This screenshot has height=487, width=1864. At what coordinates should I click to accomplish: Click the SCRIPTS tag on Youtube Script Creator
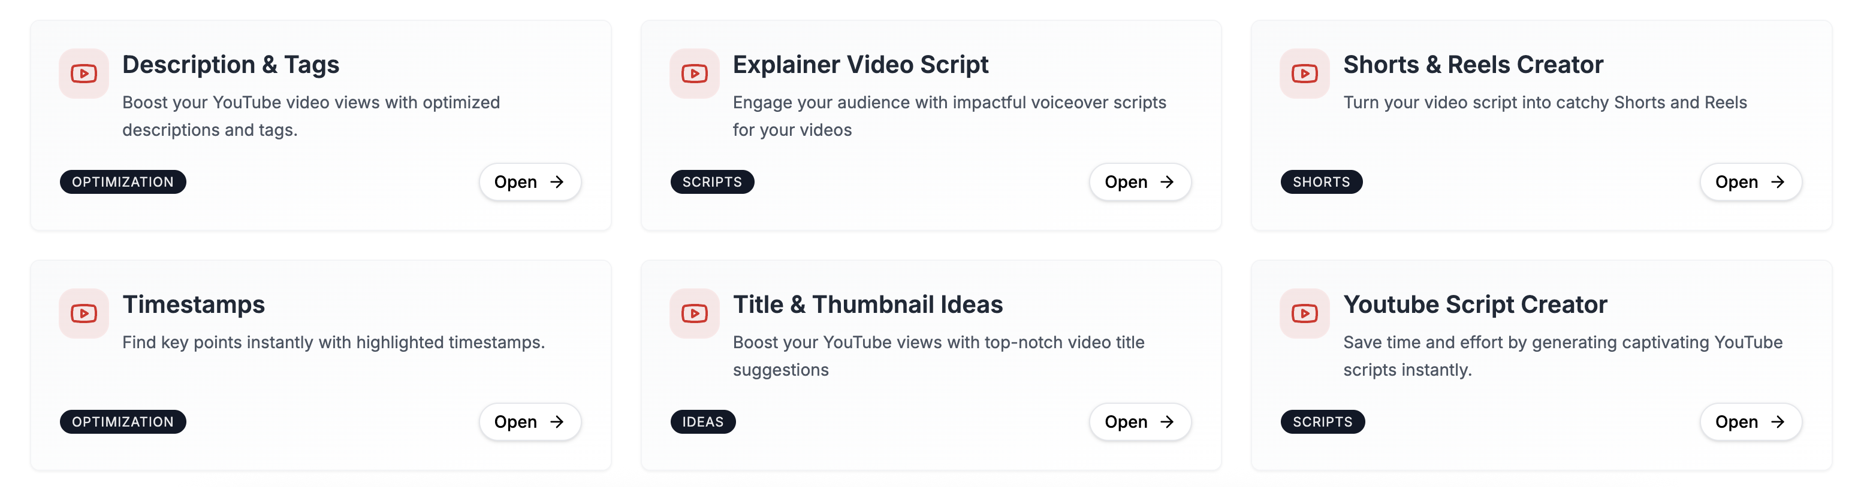(1322, 422)
